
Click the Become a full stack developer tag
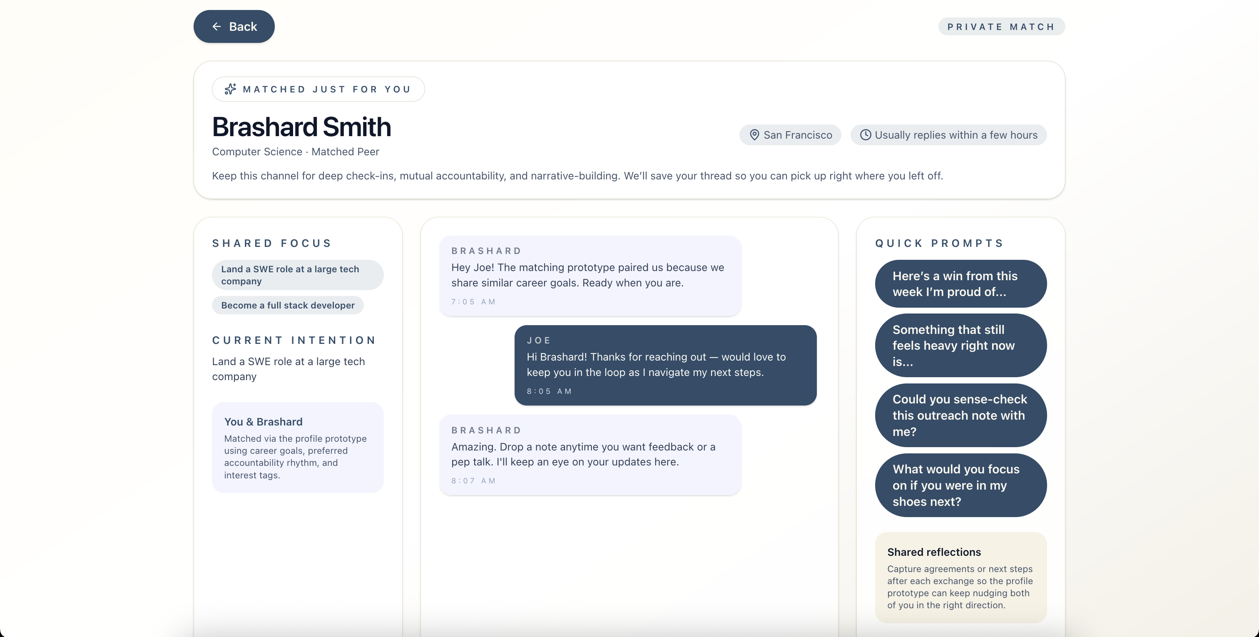[x=287, y=305]
